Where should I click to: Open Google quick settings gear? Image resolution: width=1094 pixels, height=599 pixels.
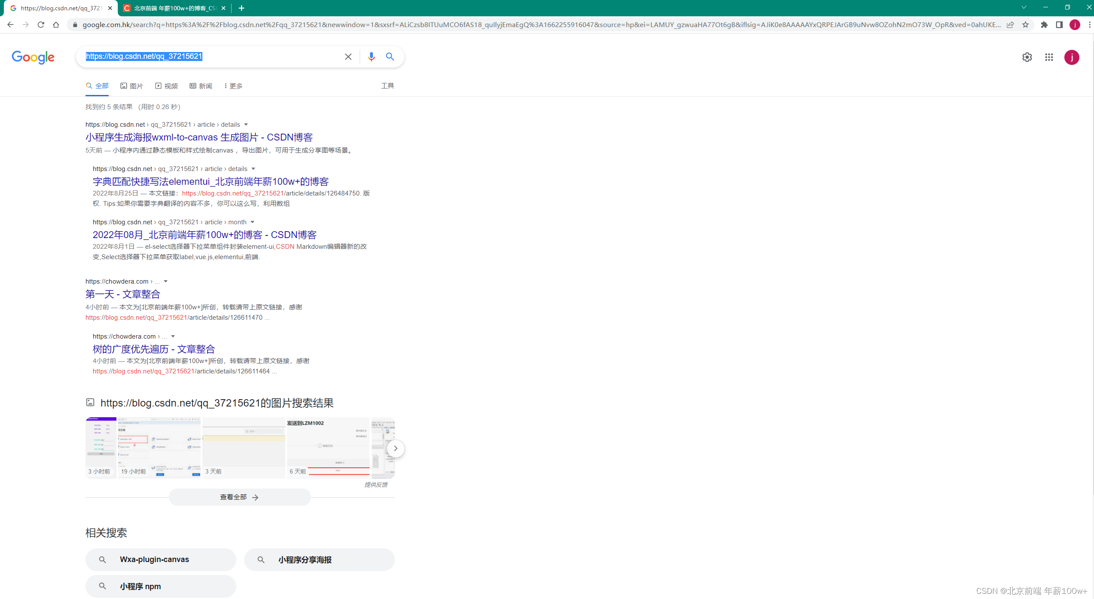[x=1027, y=57]
